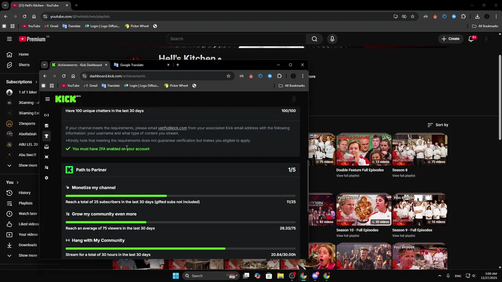Viewport: 502px width, 282px height.
Task: Click the YouTube Premium logo
Action: pyautogui.click(x=32, y=39)
